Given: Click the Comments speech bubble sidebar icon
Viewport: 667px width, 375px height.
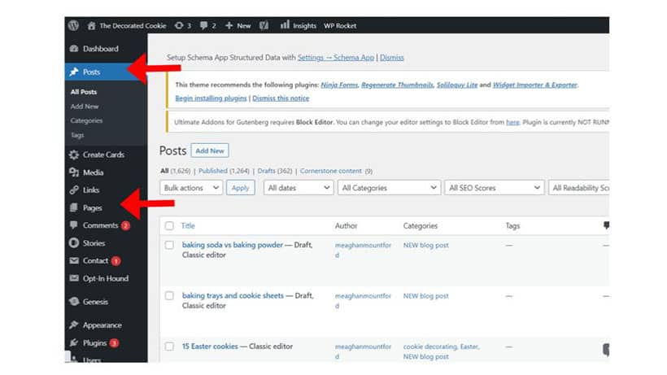Looking at the screenshot, I should [74, 225].
